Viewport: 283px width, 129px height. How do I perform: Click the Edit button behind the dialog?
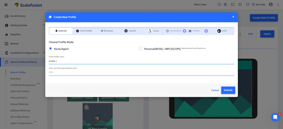pyautogui.click(x=250, y=34)
